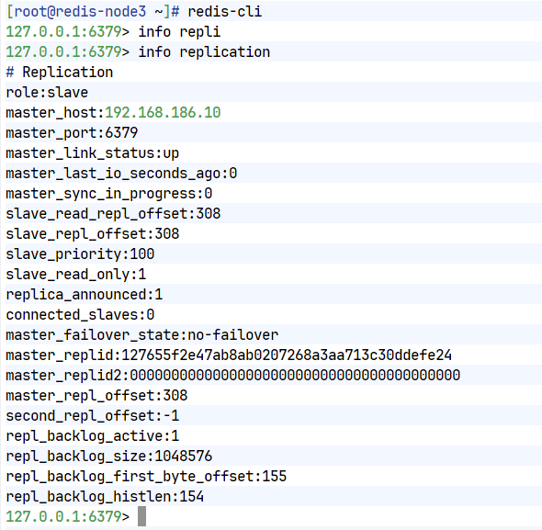This screenshot has width=542, height=530.
Task: Click the '# Replication' header line
Action: point(60,73)
